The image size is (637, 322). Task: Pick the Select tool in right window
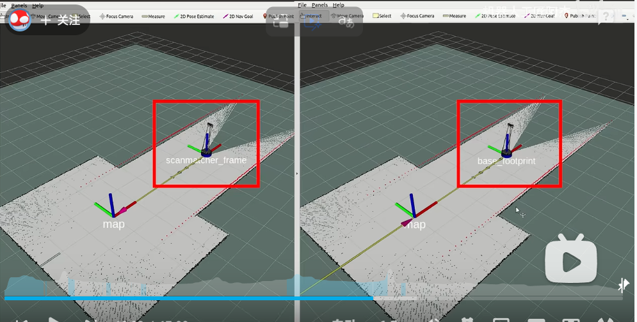(382, 16)
